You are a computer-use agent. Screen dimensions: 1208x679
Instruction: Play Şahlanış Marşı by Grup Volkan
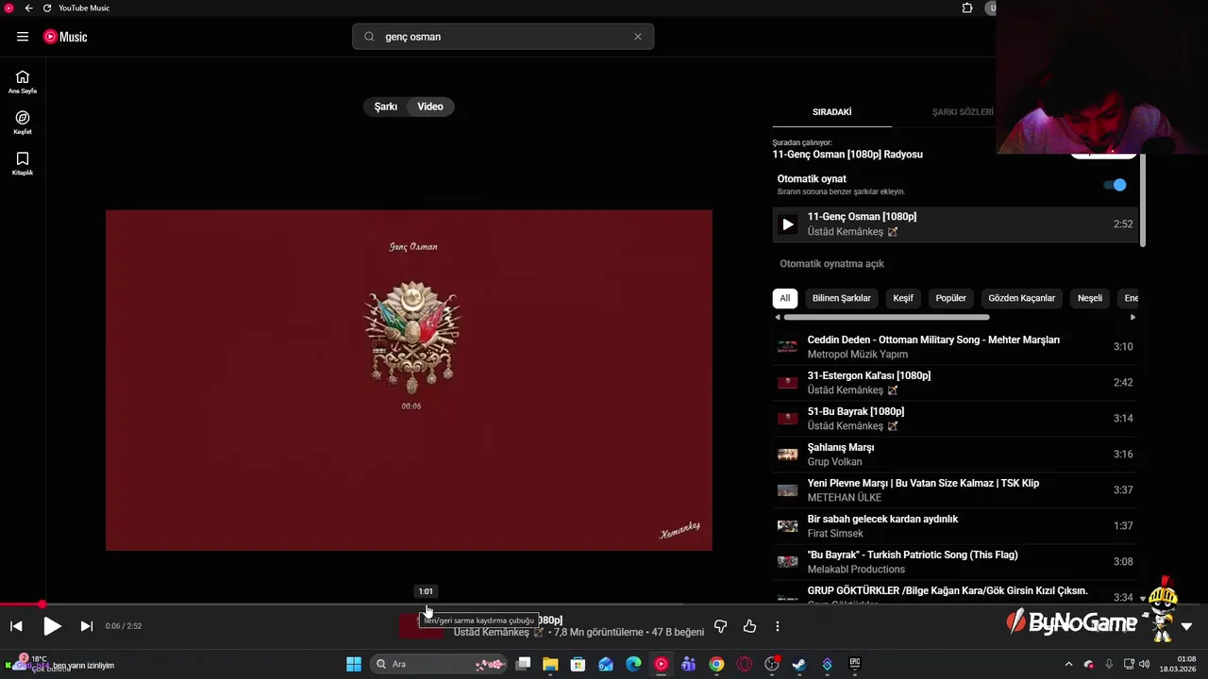tap(954, 455)
